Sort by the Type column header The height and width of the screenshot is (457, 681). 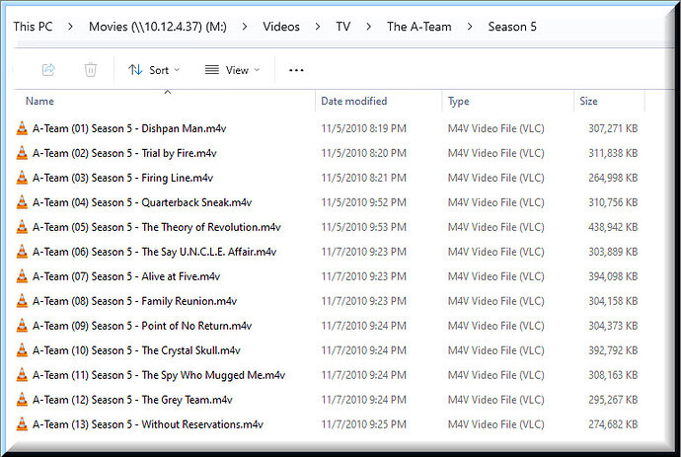[x=458, y=102]
